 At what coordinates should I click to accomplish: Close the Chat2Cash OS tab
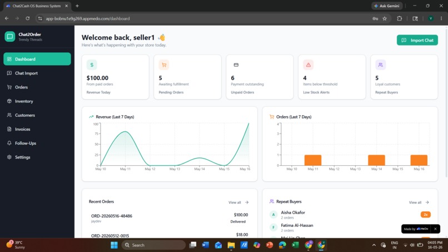coord(66,6)
